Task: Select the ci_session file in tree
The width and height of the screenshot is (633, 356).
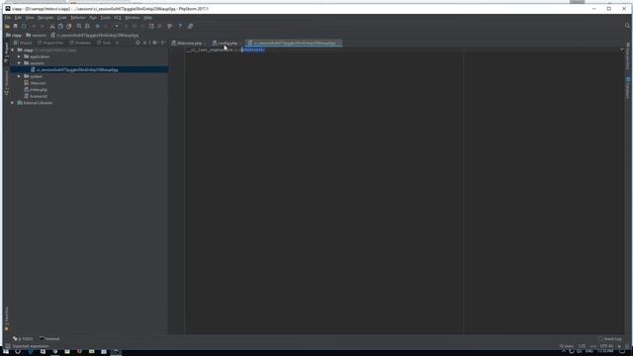Action: click(x=77, y=70)
